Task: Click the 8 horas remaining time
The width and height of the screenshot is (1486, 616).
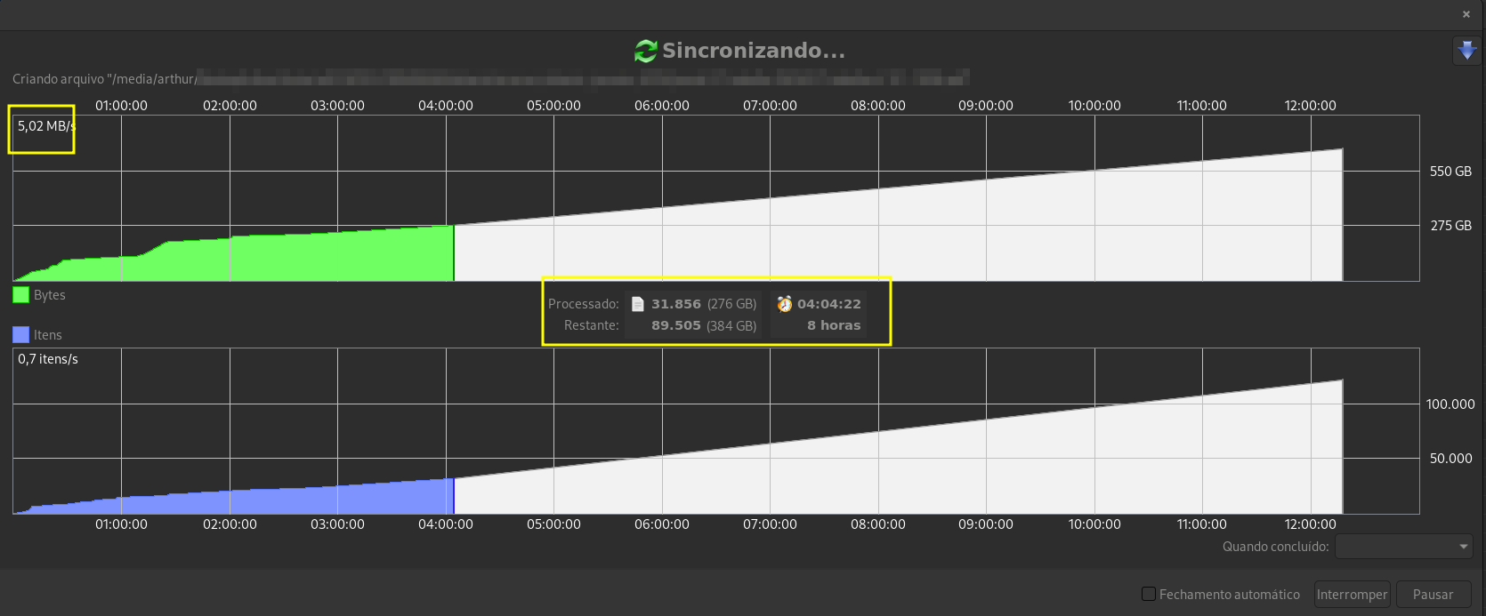Action: coord(834,325)
